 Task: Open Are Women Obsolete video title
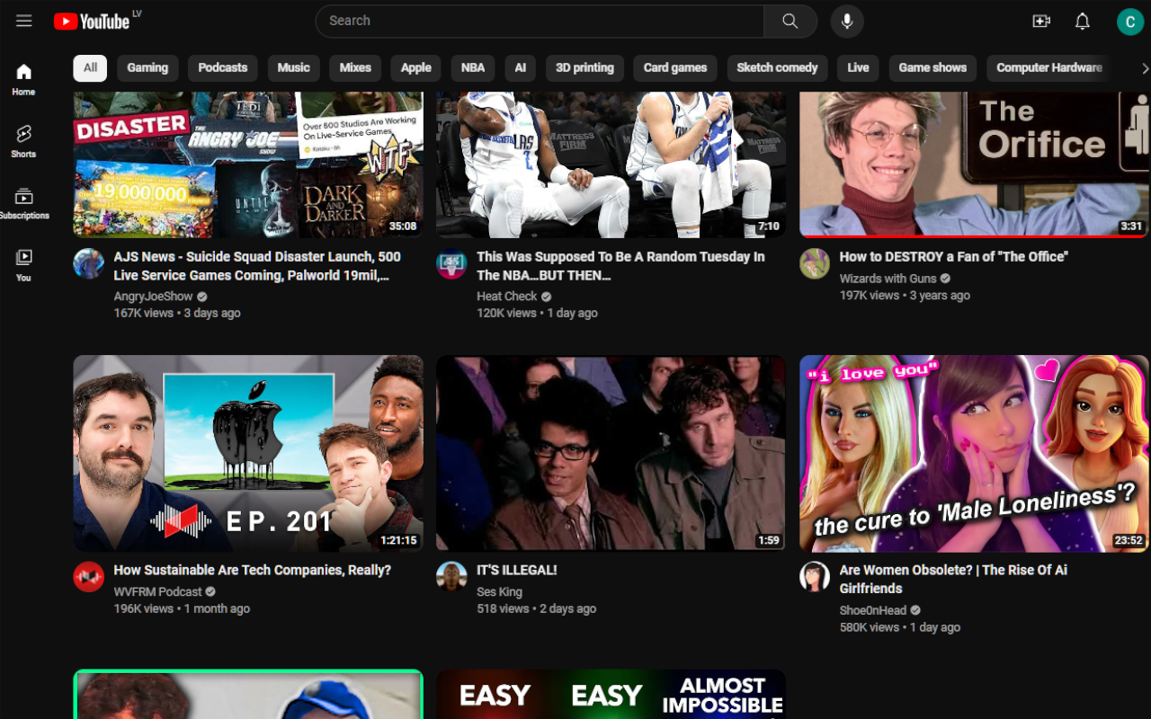pos(953,580)
